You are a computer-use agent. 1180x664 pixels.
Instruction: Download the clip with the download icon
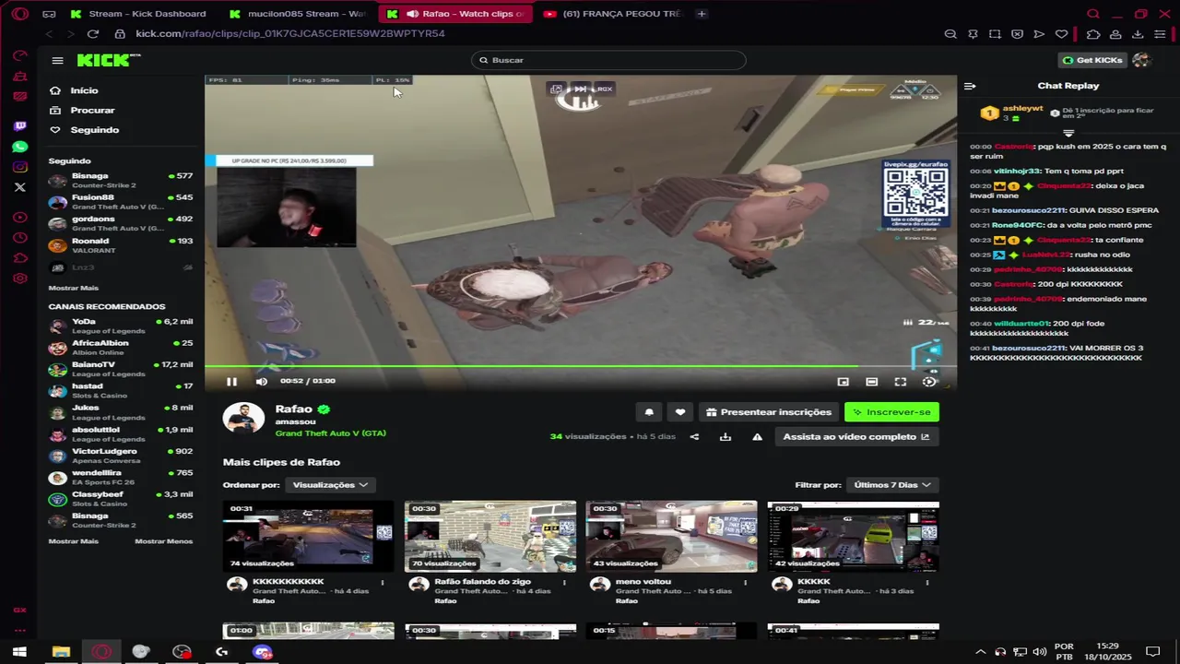coord(726,437)
